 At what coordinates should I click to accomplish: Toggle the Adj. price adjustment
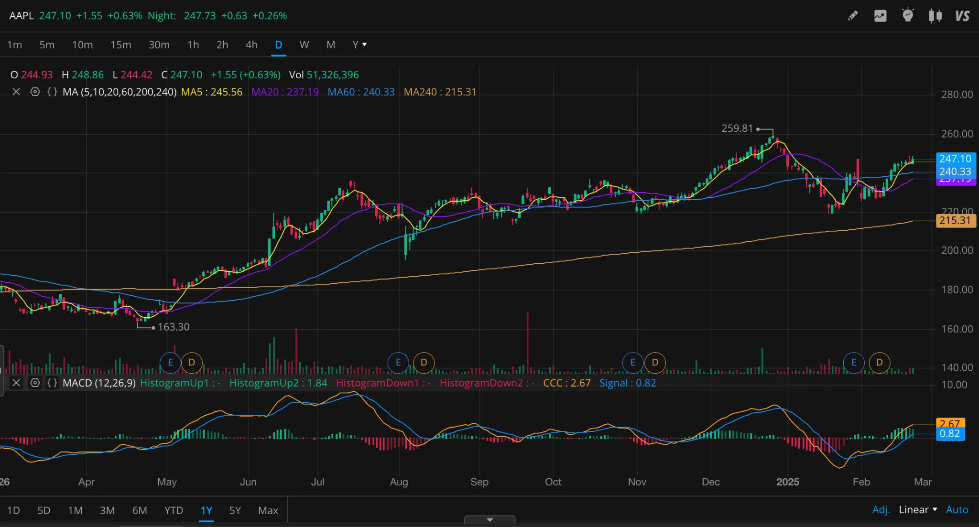pos(881,510)
